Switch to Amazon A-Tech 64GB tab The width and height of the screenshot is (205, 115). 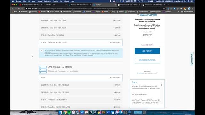point(129,5)
